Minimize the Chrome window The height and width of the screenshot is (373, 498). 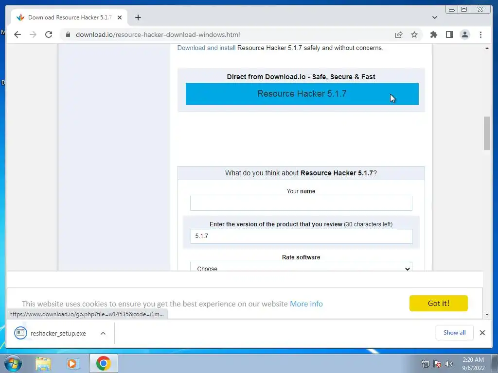(x=452, y=10)
